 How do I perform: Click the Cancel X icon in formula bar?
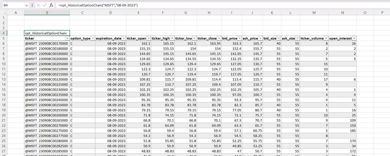[x=38, y=6]
